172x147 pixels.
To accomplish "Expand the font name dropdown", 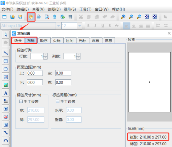I will (58, 26).
